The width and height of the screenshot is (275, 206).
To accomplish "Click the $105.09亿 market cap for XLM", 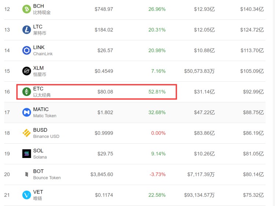I will [252, 71].
